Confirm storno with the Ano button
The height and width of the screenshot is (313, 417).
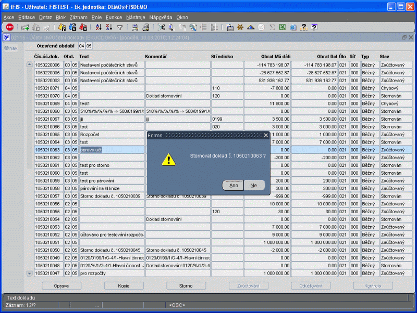[234, 185]
